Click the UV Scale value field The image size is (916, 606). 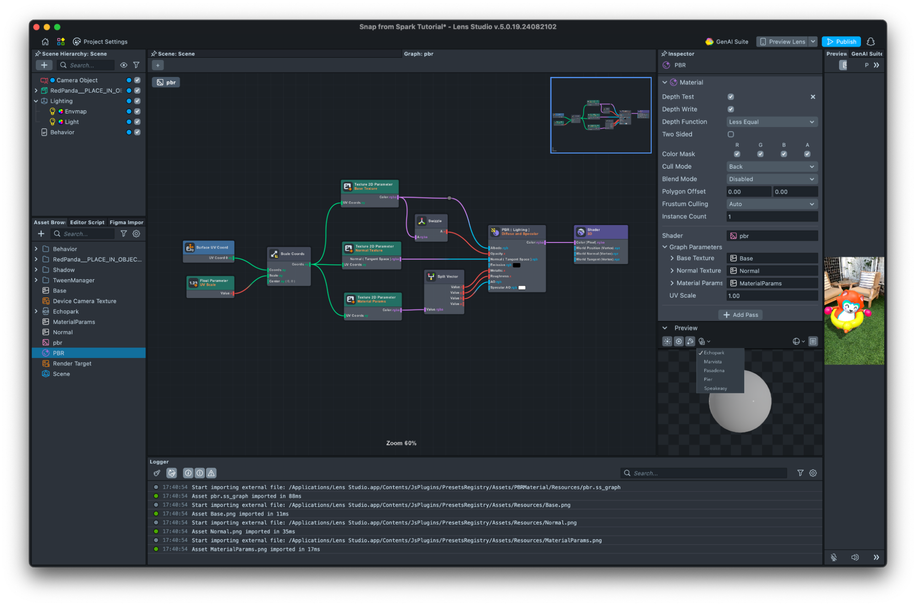click(x=772, y=296)
